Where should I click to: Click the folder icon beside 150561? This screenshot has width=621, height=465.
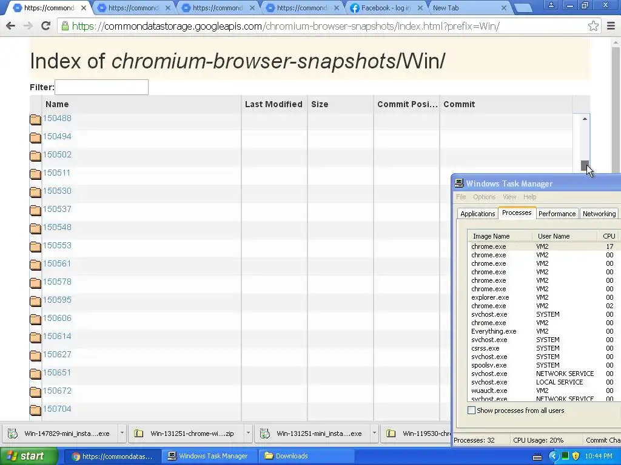[35, 265]
